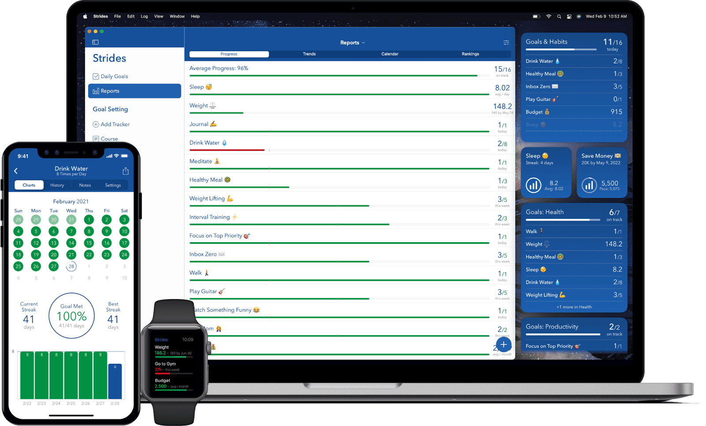Tap the 2/28 blue bar in phone chart
The image size is (706, 426).
coord(115,381)
